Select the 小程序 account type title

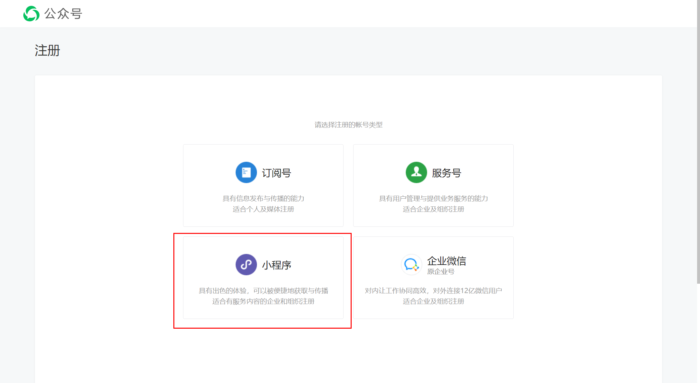click(276, 265)
